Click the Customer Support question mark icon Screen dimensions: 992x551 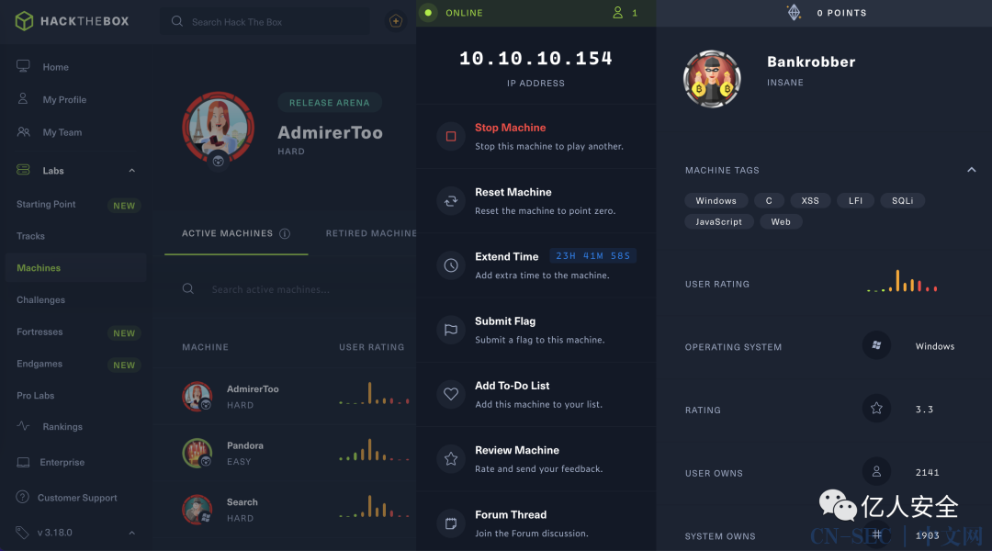click(x=23, y=497)
